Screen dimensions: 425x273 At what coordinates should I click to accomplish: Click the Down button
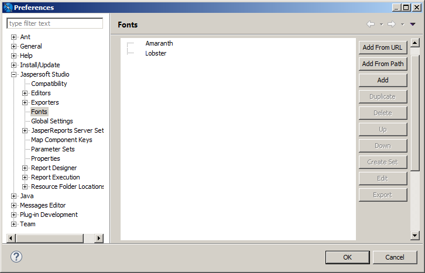click(383, 146)
